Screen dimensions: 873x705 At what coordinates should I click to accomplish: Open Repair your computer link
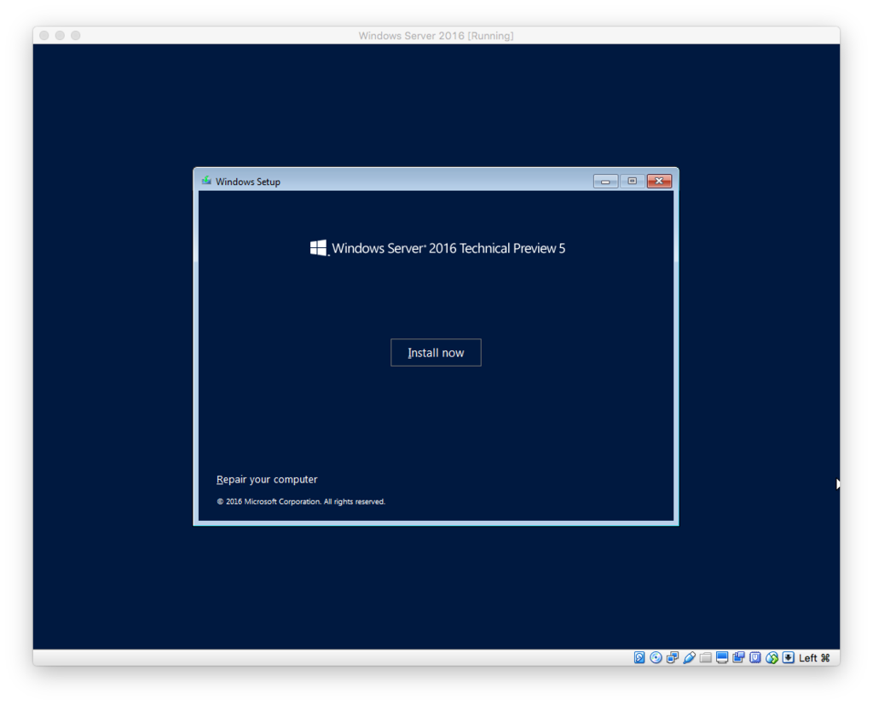tap(267, 479)
